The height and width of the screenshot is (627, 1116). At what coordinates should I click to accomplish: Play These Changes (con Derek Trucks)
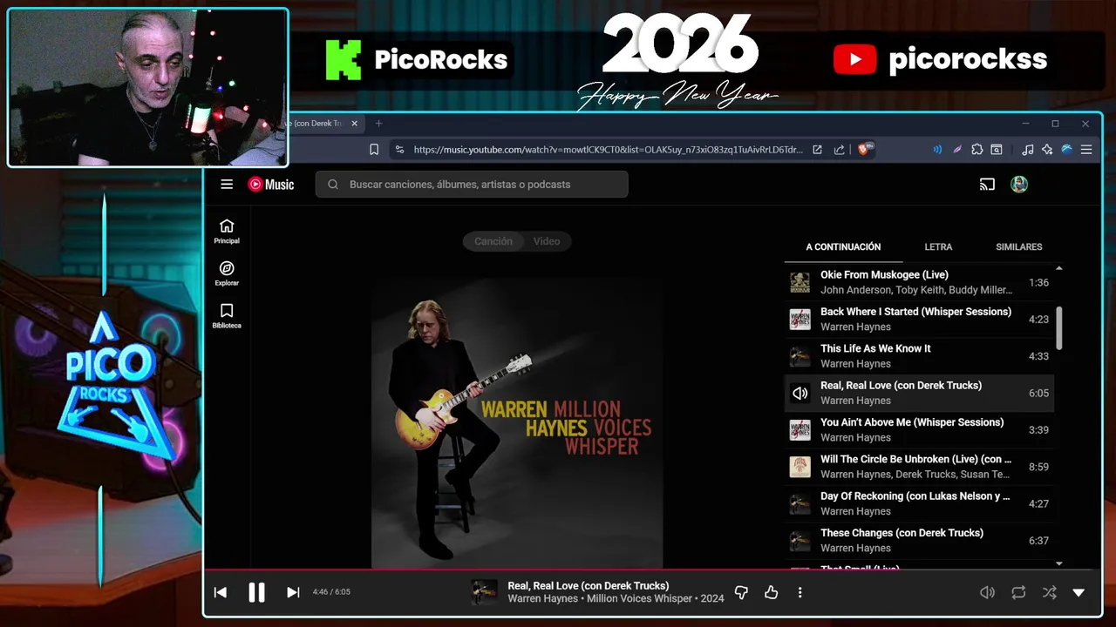click(x=919, y=541)
